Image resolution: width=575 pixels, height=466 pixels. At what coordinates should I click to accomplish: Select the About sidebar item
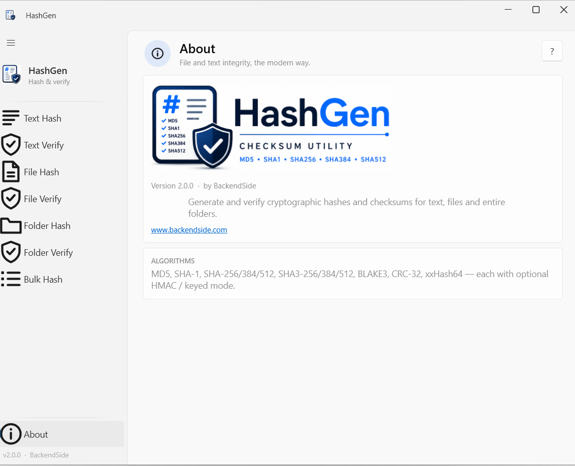point(62,434)
